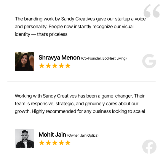The image size is (163, 163).
Task: Click the name Shravya Menon
Action: pos(59,57)
